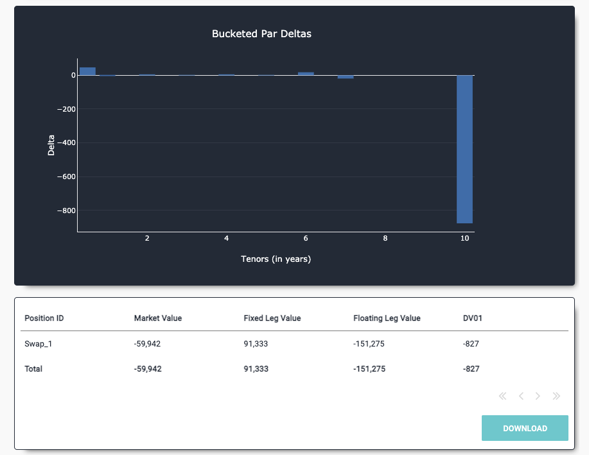Click the Delta y-axis label
Screen dimensions: 589x455
(51, 145)
